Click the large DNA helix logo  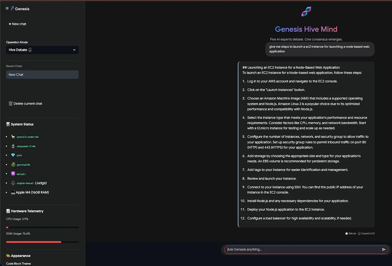pos(306,12)
